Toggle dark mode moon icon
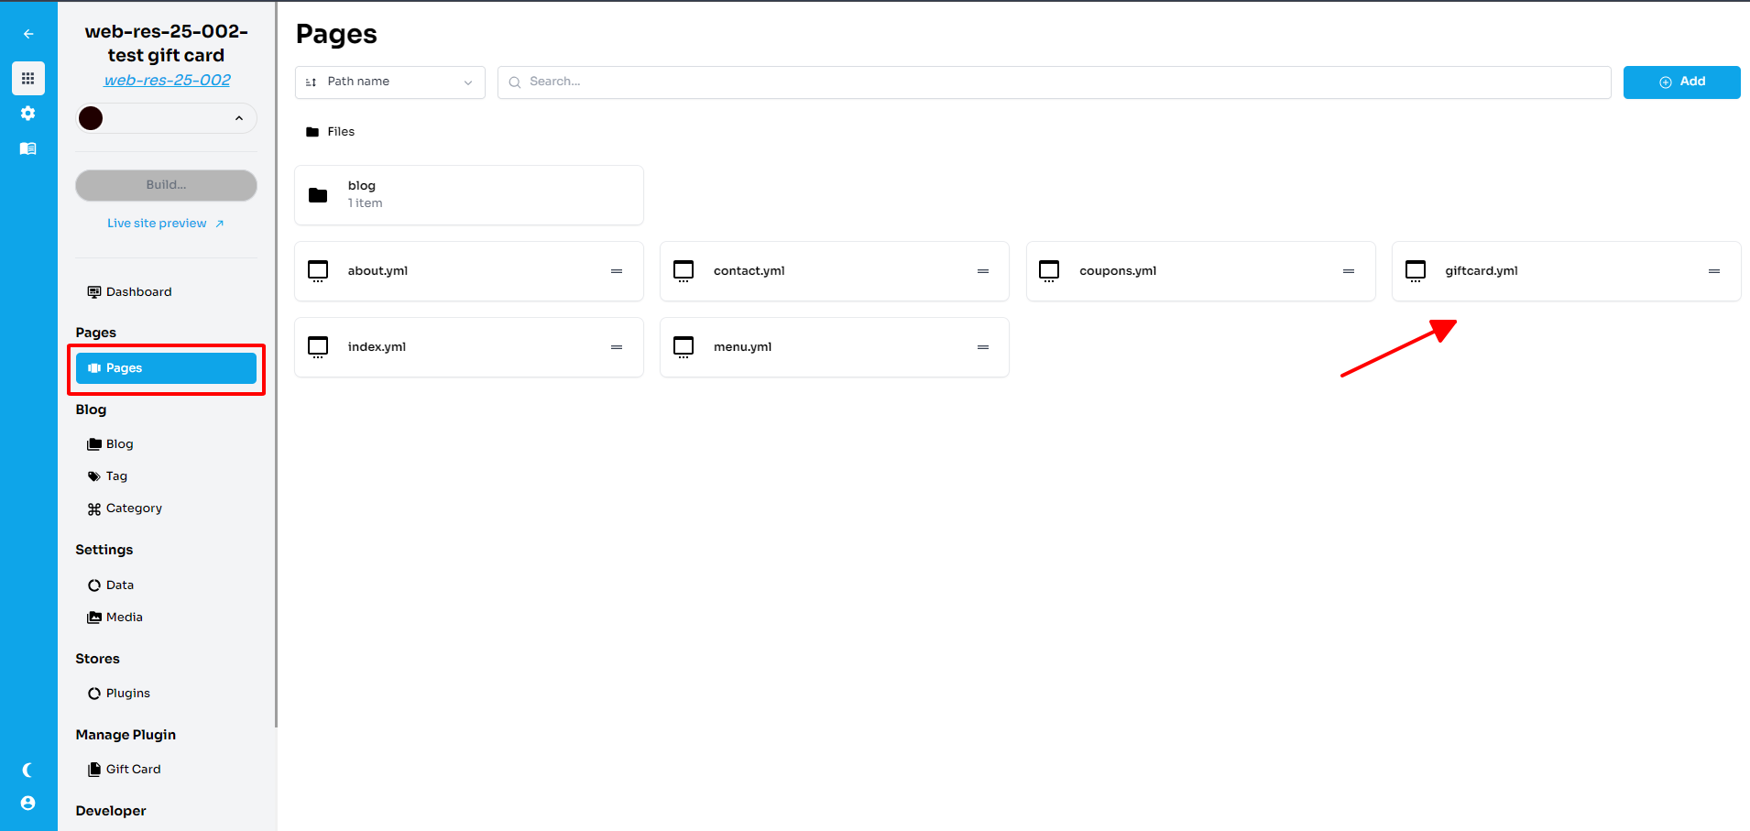 (x=28, y=770)
